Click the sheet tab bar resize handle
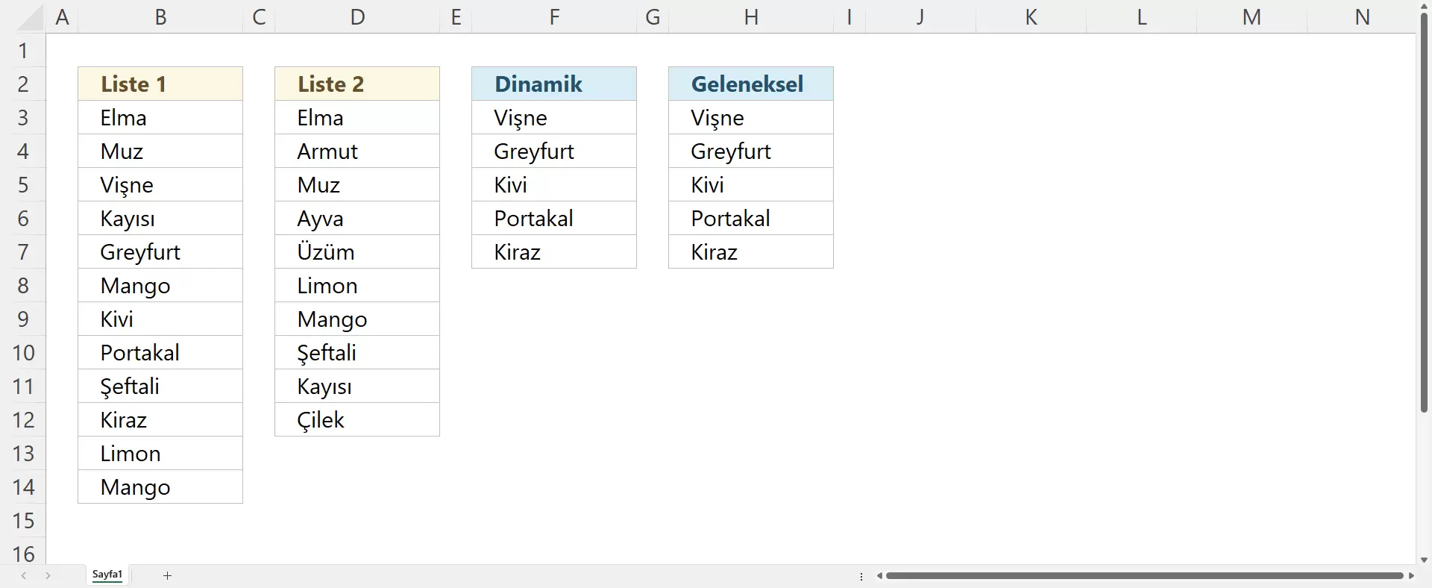 861,576
